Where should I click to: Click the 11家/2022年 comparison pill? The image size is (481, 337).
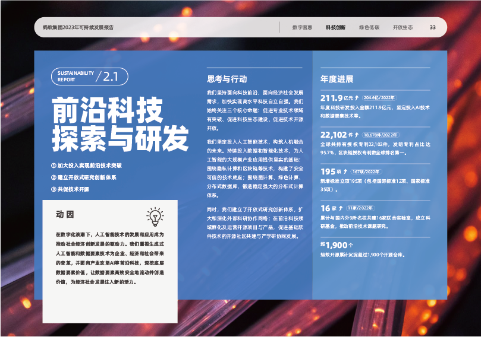point(360,208)
